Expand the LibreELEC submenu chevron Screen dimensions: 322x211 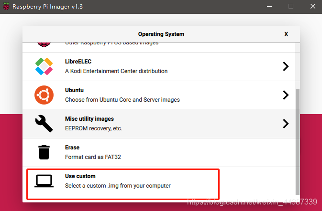pos(286,66)
